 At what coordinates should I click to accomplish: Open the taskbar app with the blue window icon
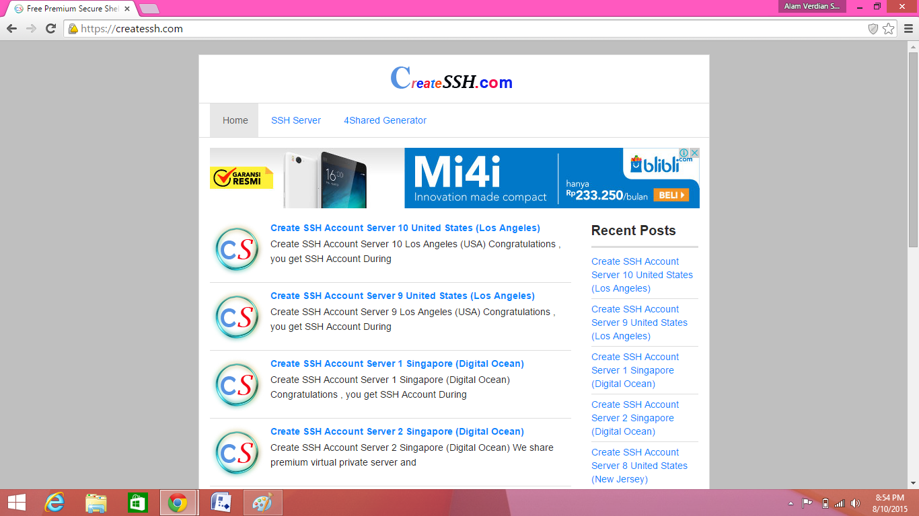coord(221,503)
